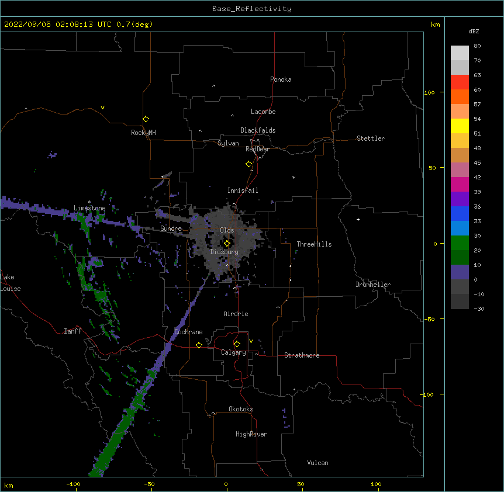Click the yellow km unit label at top right
504x492 pixels.
coord(436,25)
